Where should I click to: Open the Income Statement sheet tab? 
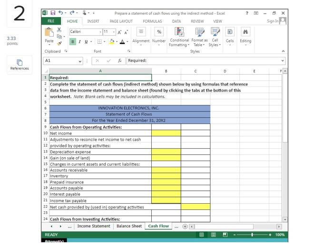[94, 226]
